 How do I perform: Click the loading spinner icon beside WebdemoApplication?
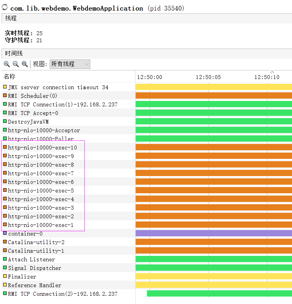pos(5,7)
